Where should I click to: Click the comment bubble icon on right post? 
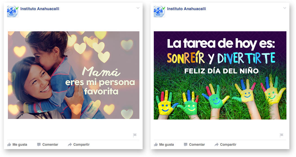click(x=186, y=145)
